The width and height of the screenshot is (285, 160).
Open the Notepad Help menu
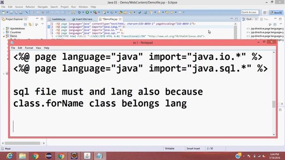click(x=46, y=48)
